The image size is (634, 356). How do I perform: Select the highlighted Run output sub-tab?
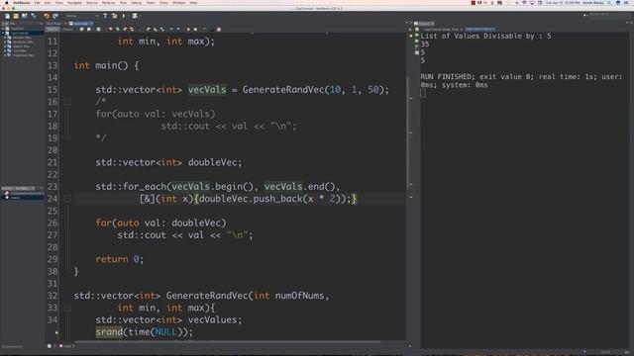coord(479,29)
